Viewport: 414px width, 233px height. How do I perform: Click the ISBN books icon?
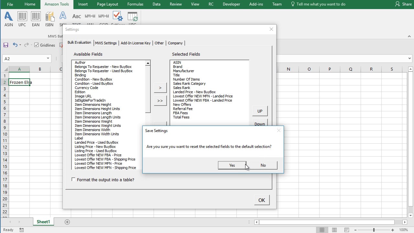tap(49, 19)
